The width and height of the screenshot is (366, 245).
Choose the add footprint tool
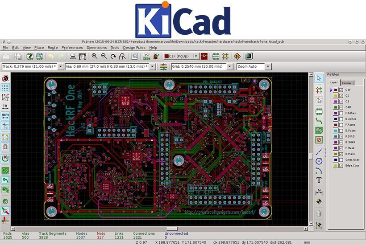[x=319, y=111]
